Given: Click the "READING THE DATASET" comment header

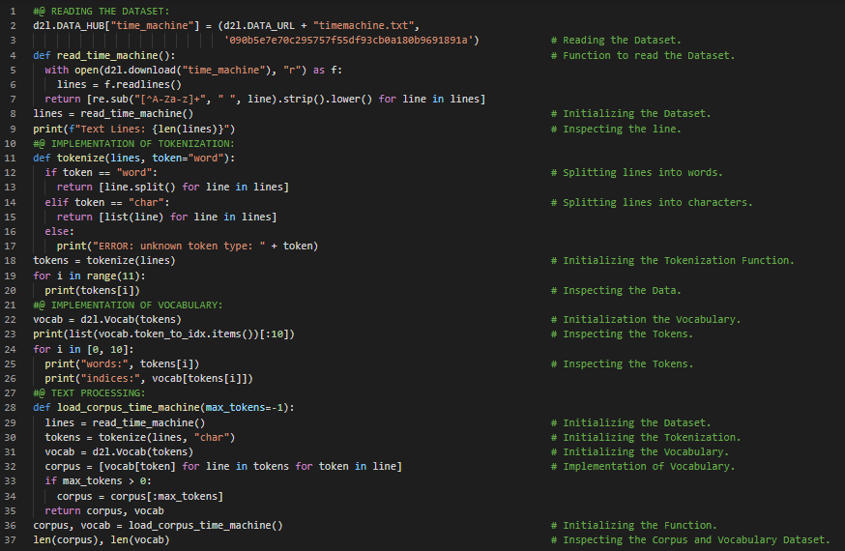Looking at the screenshot, I should [x=102, y=11].
